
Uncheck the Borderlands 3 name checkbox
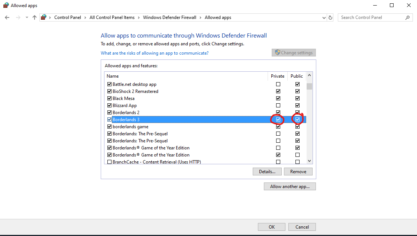coord(109,120)
